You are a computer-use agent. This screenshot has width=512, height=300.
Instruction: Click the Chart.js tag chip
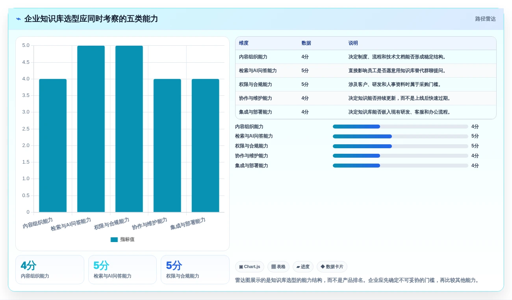point(250,267)
